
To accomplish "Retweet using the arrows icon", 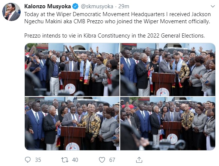I will tap(65, 160).
